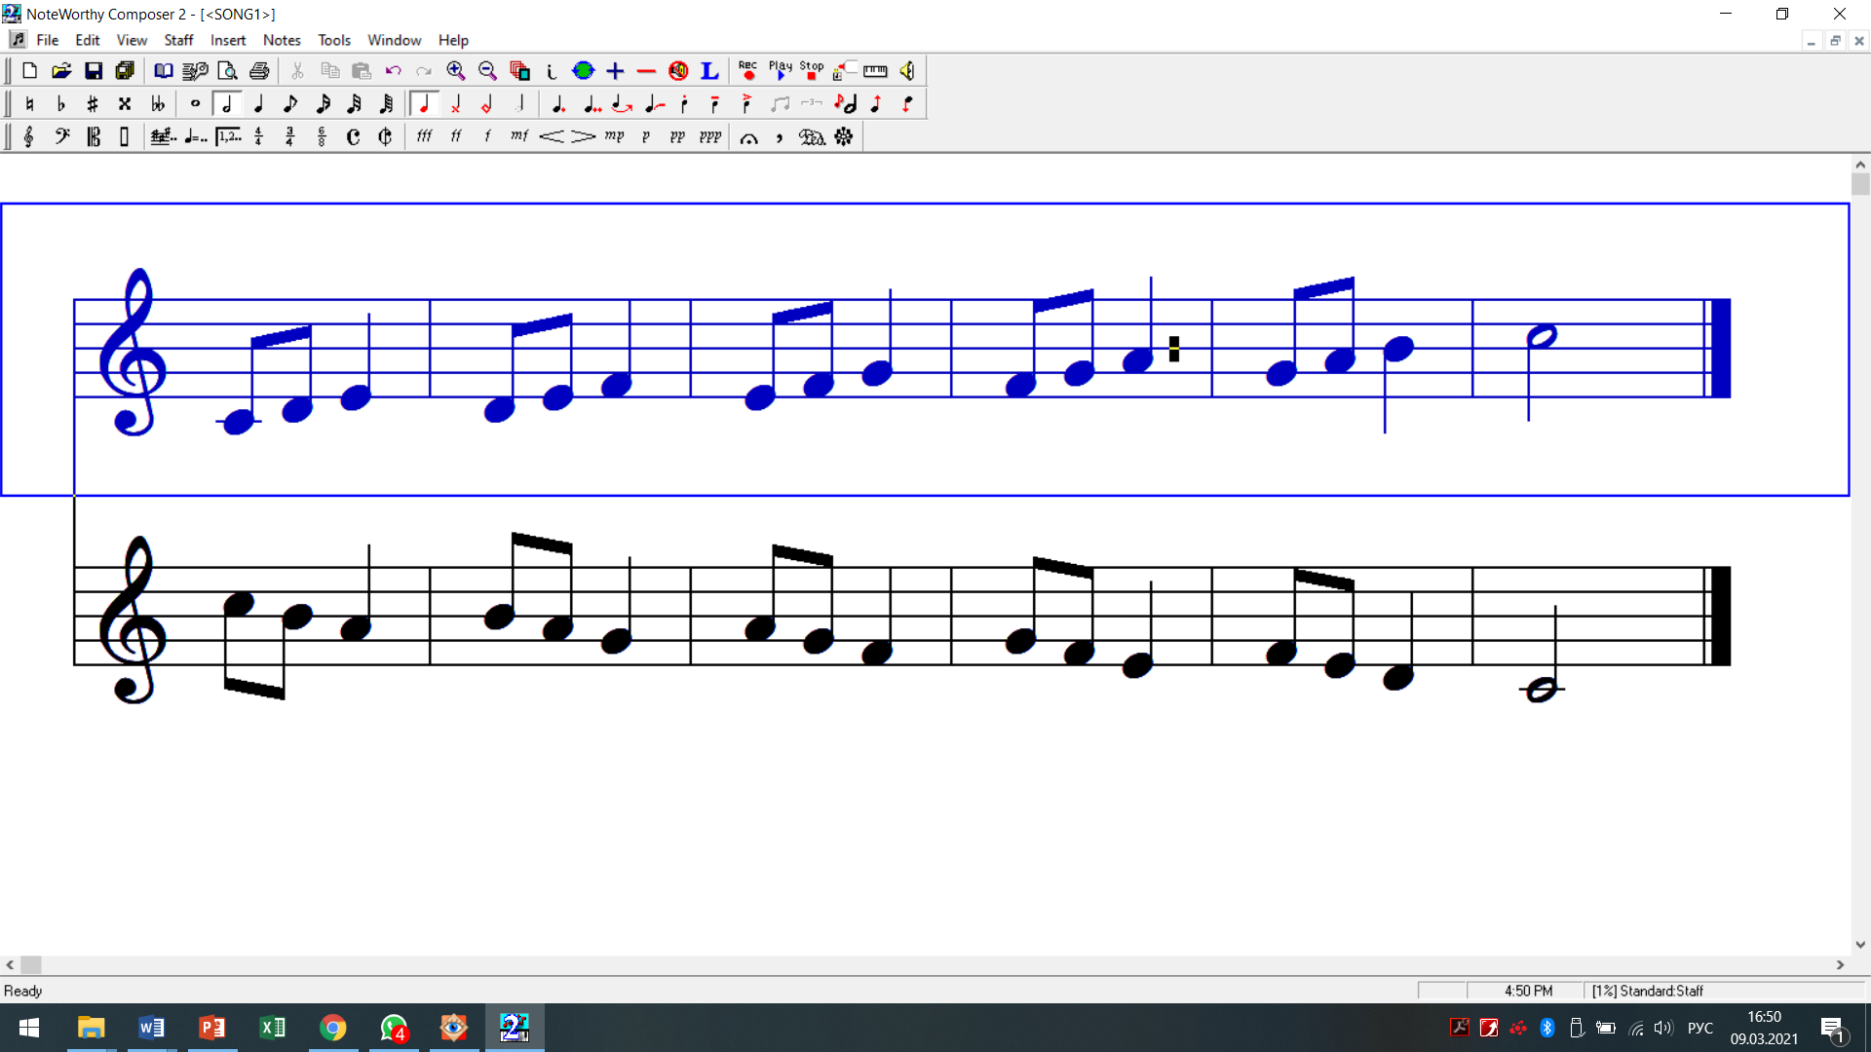The height and width of the screenshot is (1052, 1871).
Task: Start recording with Rec button
Action: pyautogui.click(x=747, y=70)
